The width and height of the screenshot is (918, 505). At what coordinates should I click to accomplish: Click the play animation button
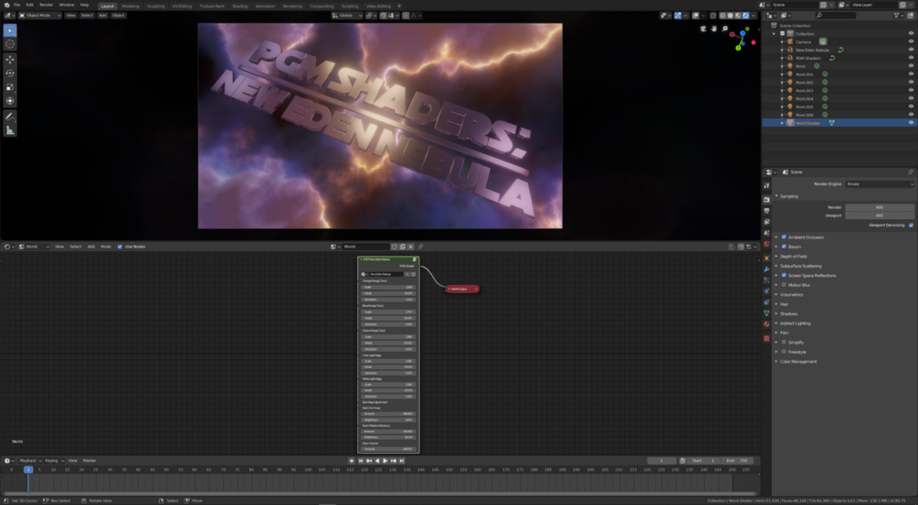385,460
